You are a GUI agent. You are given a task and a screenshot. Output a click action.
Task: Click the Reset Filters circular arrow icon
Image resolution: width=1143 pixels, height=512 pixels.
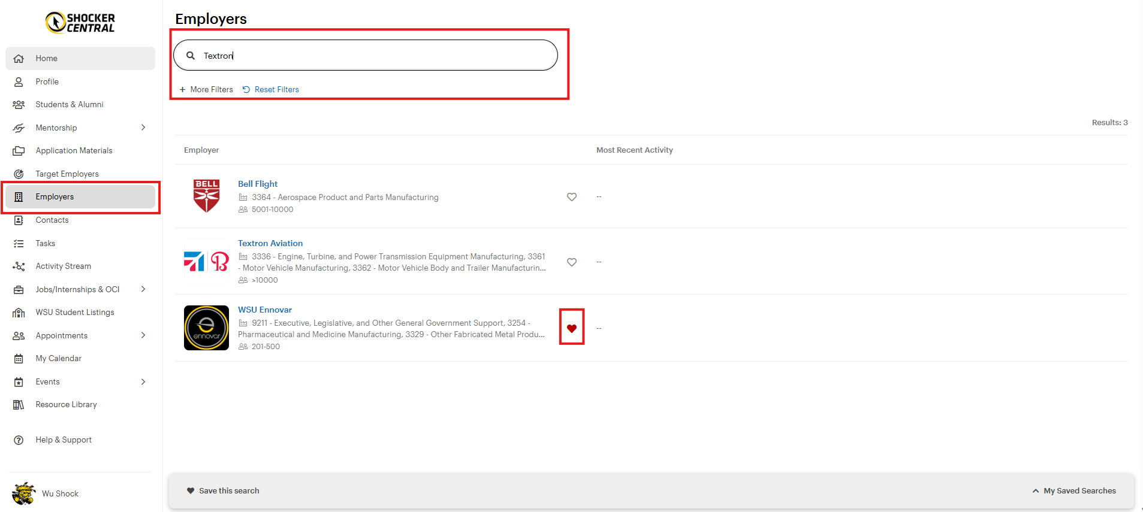[246, 89]
